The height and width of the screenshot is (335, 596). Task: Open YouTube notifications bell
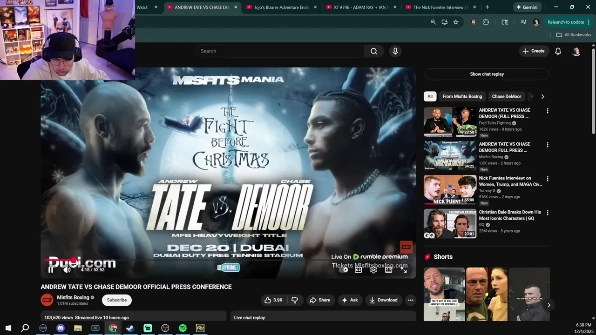tap(558, 51)
